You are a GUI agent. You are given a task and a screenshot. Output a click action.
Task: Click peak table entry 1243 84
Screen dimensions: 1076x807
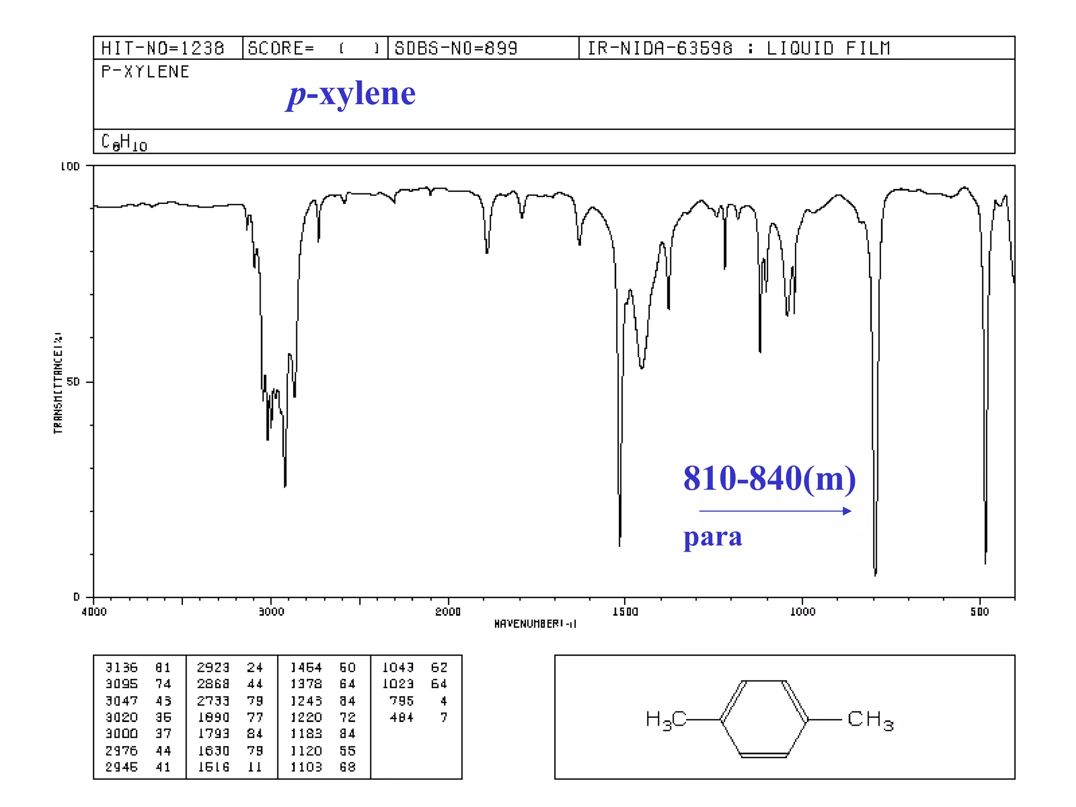tap(323, 701)
